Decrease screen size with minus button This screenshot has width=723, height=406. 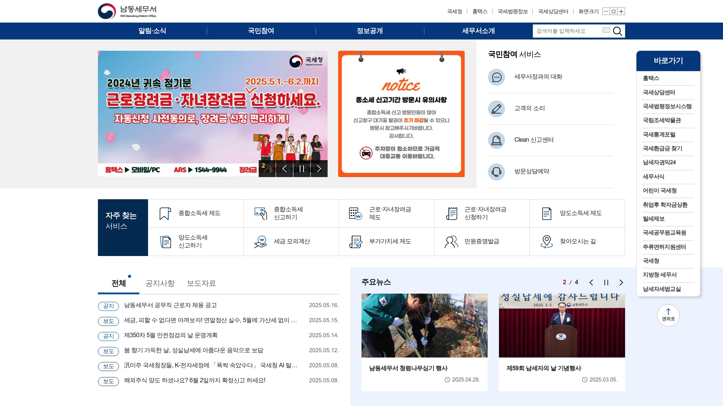pyautogui.click(x=606, y=11)
